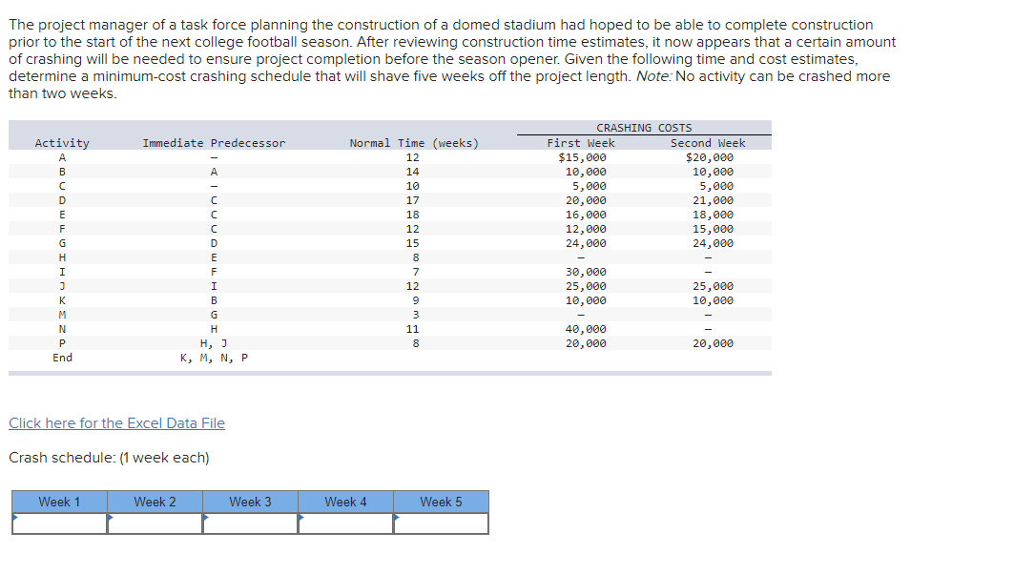The height and width of the screenshot is (575, 1014).
Task: Select the Week 3 column header
Action: point(250,502)
